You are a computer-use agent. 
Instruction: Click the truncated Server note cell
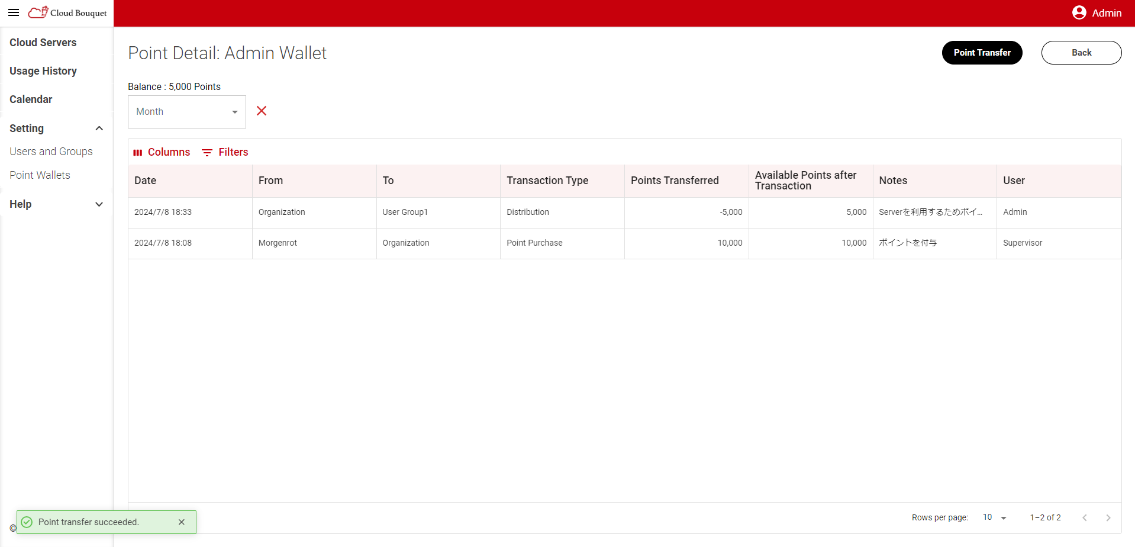coord(935,213)
